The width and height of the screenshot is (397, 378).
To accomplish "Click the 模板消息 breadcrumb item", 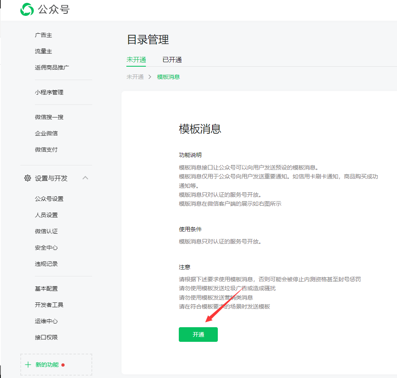I will pyautogui.click(x=168, y=77).
